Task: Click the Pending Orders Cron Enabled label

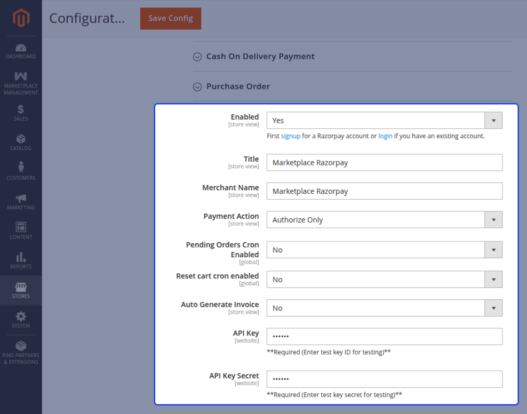Action: click(x=222, y=250)
